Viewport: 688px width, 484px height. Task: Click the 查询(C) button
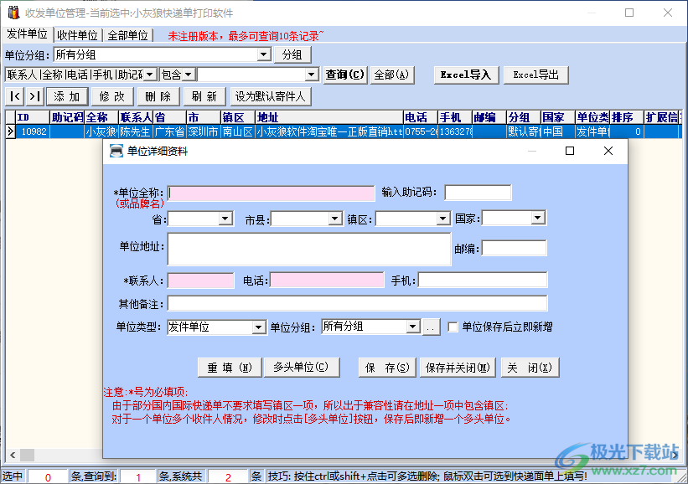click(x=345, y=75)
